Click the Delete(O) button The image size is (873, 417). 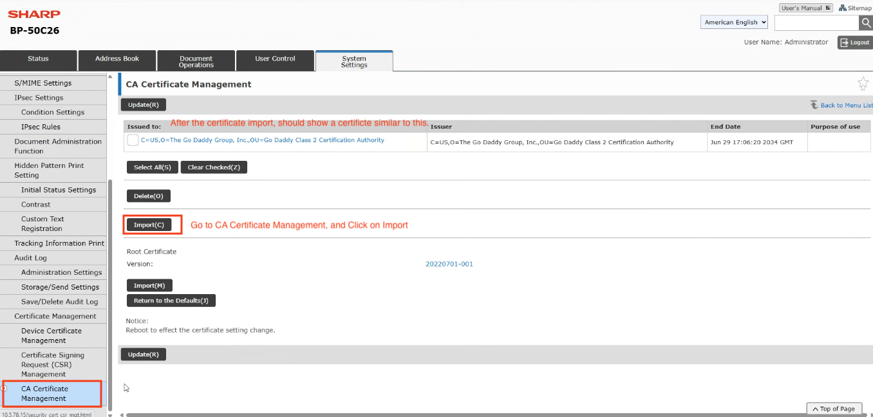[x=149, y=196]
